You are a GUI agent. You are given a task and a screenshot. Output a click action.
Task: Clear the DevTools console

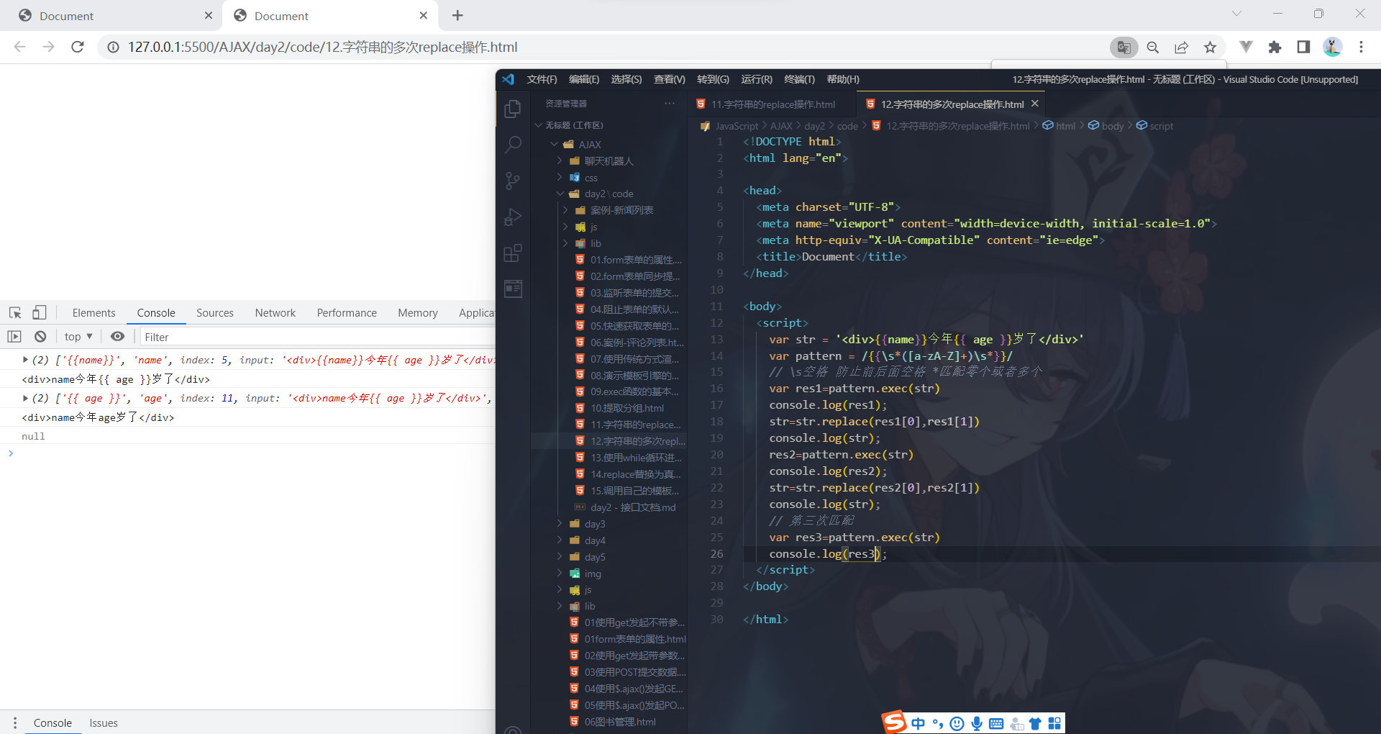click(40, 336)
